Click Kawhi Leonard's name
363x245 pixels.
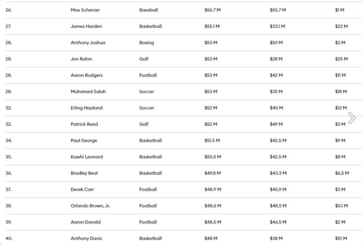click(x=87, y=157)
